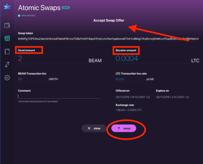Click into the Comment text field
This screenshot has width=203, height=164.
point(59,96)
